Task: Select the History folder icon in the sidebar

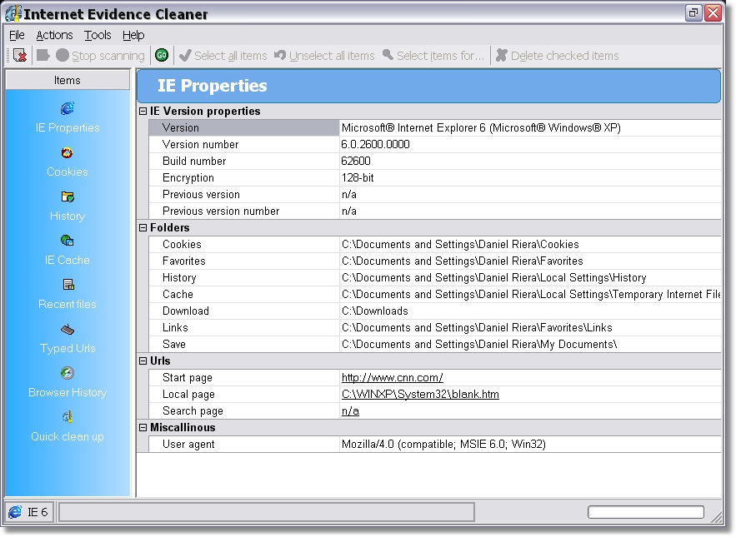Action: coord(68,197)
